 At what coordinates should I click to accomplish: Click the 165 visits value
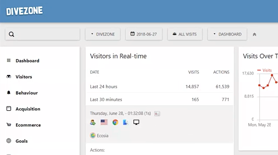point(195,100)
